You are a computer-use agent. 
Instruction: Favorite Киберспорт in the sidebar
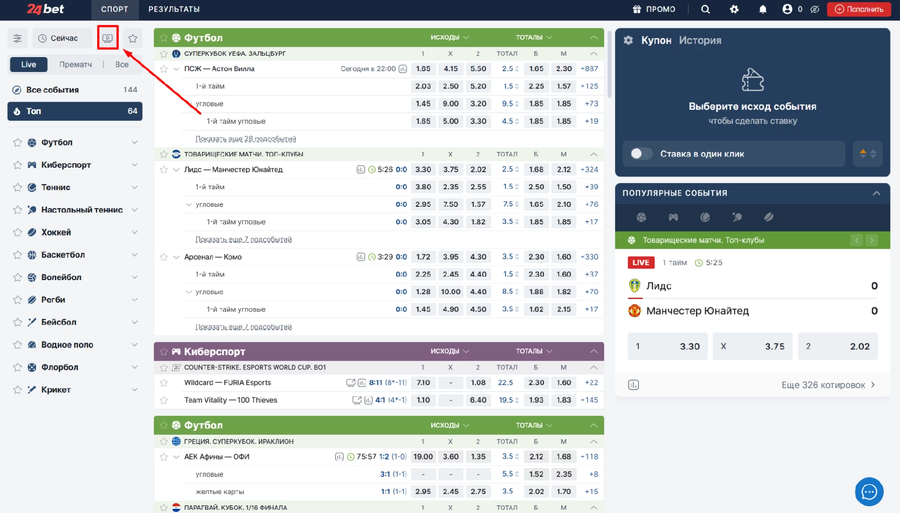pos(18,165)
